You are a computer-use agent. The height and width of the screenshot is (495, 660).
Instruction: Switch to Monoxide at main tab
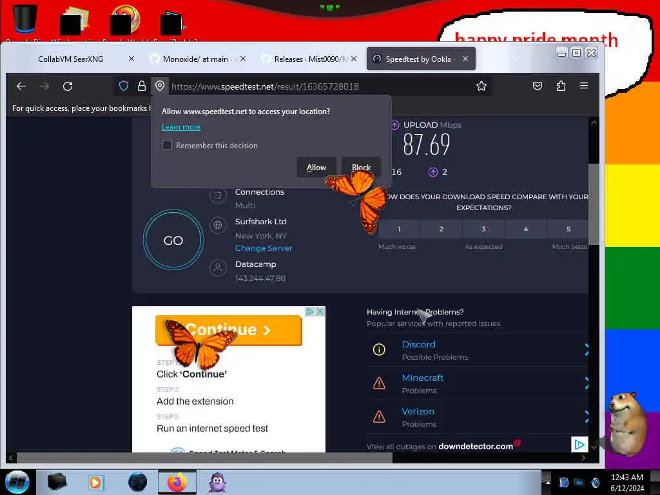(x=195, y=59)
